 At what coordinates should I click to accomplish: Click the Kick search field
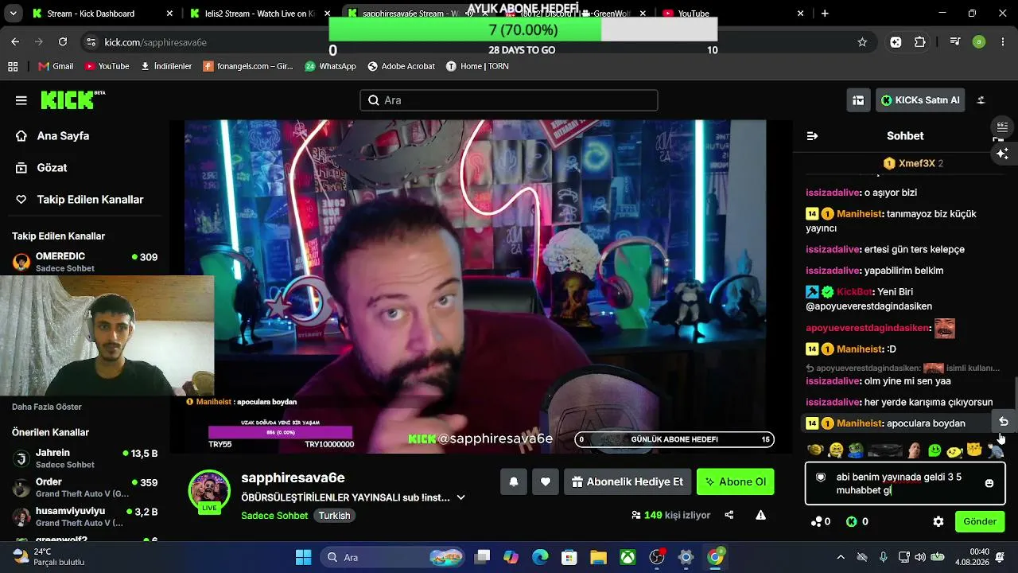pos(509,100)
